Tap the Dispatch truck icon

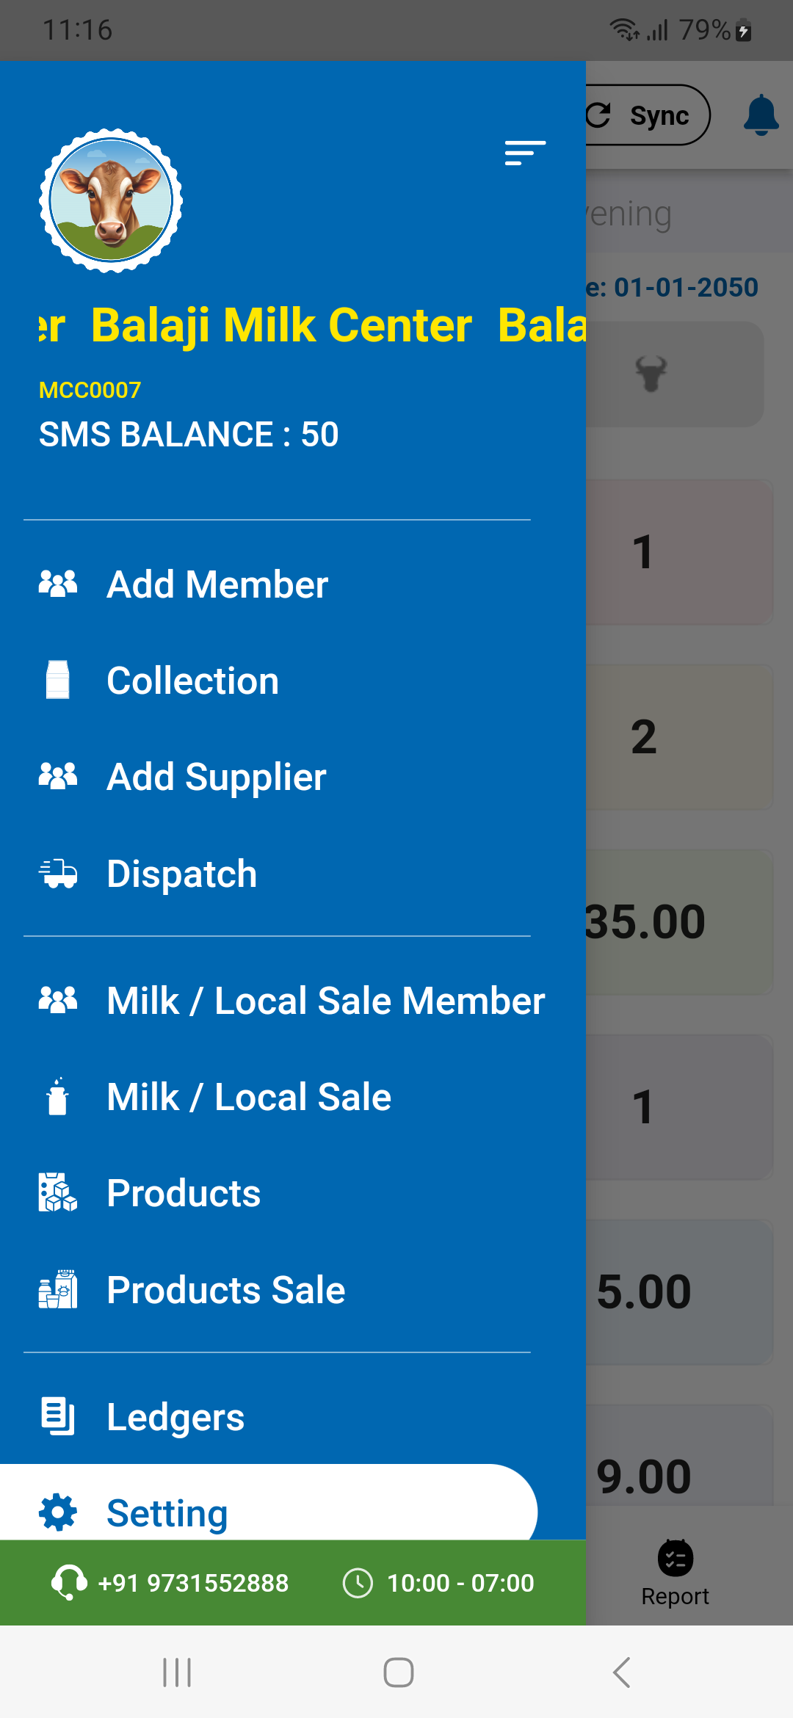coord(58,873)
